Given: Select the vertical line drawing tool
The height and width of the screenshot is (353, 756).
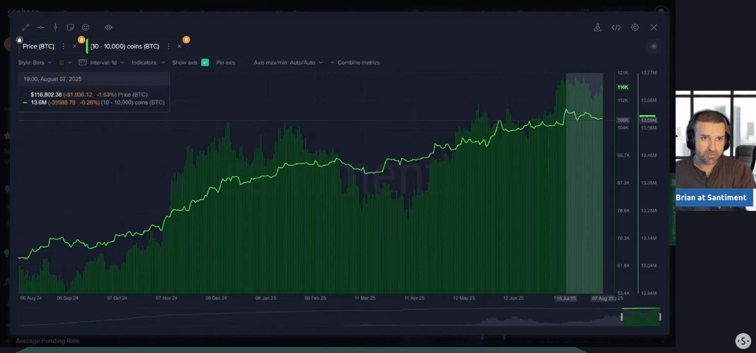Looking at the screenshot, I should [56, 28].
